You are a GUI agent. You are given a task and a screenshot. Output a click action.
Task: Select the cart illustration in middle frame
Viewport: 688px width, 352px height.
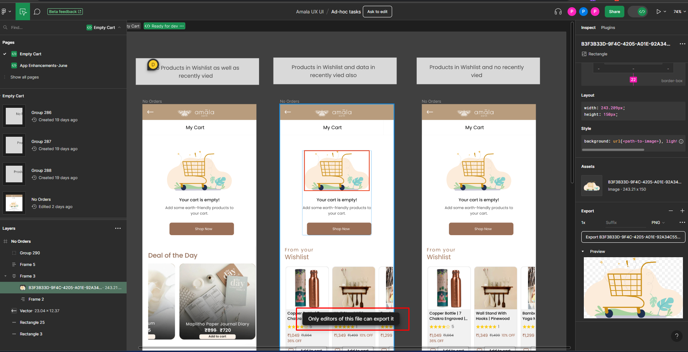tap(337, 171)
